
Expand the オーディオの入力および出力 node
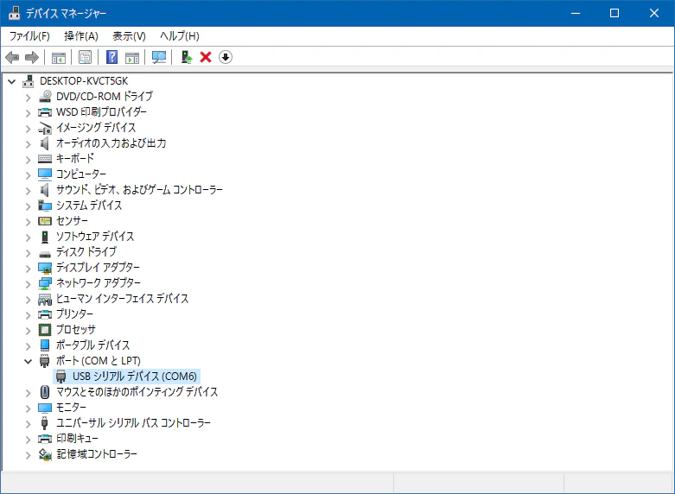29,144
